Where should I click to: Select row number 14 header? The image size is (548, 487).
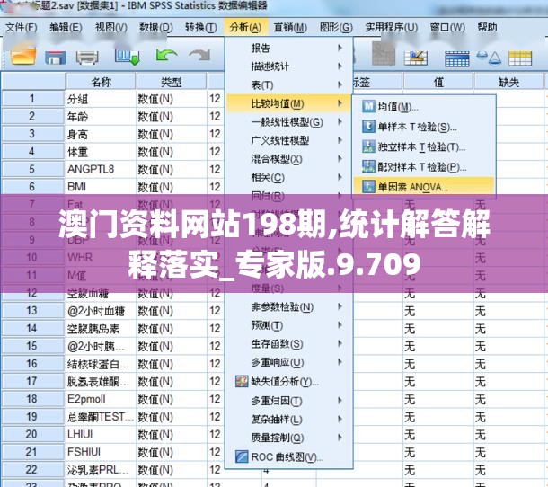33,328
